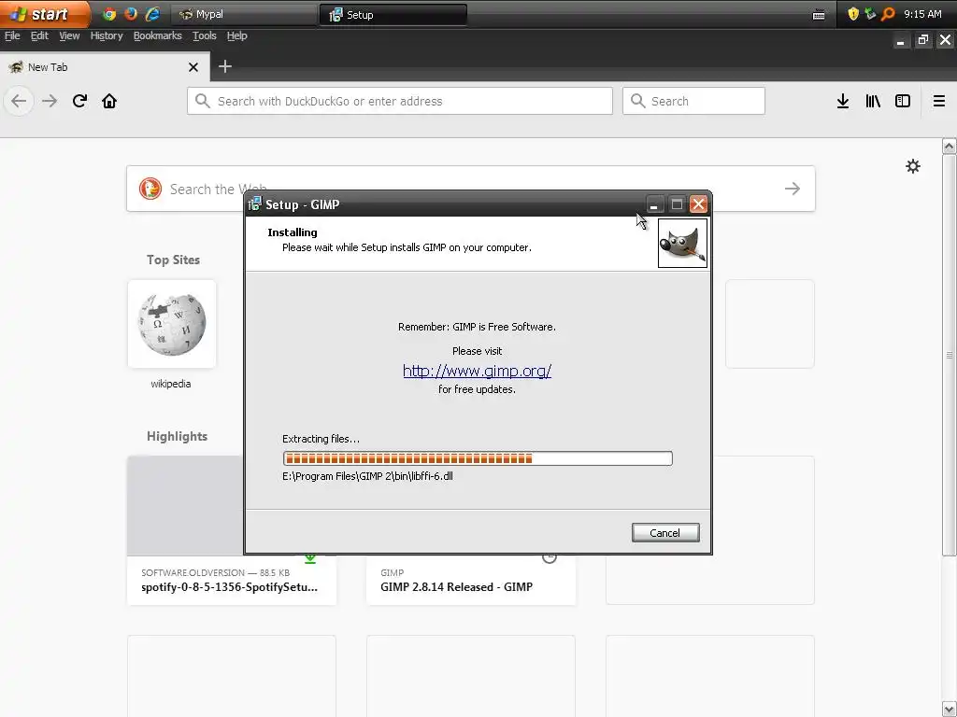Launch Firefox from quick launch bar
The height and width of the screenshot is (717, 957).
(131, 13)
